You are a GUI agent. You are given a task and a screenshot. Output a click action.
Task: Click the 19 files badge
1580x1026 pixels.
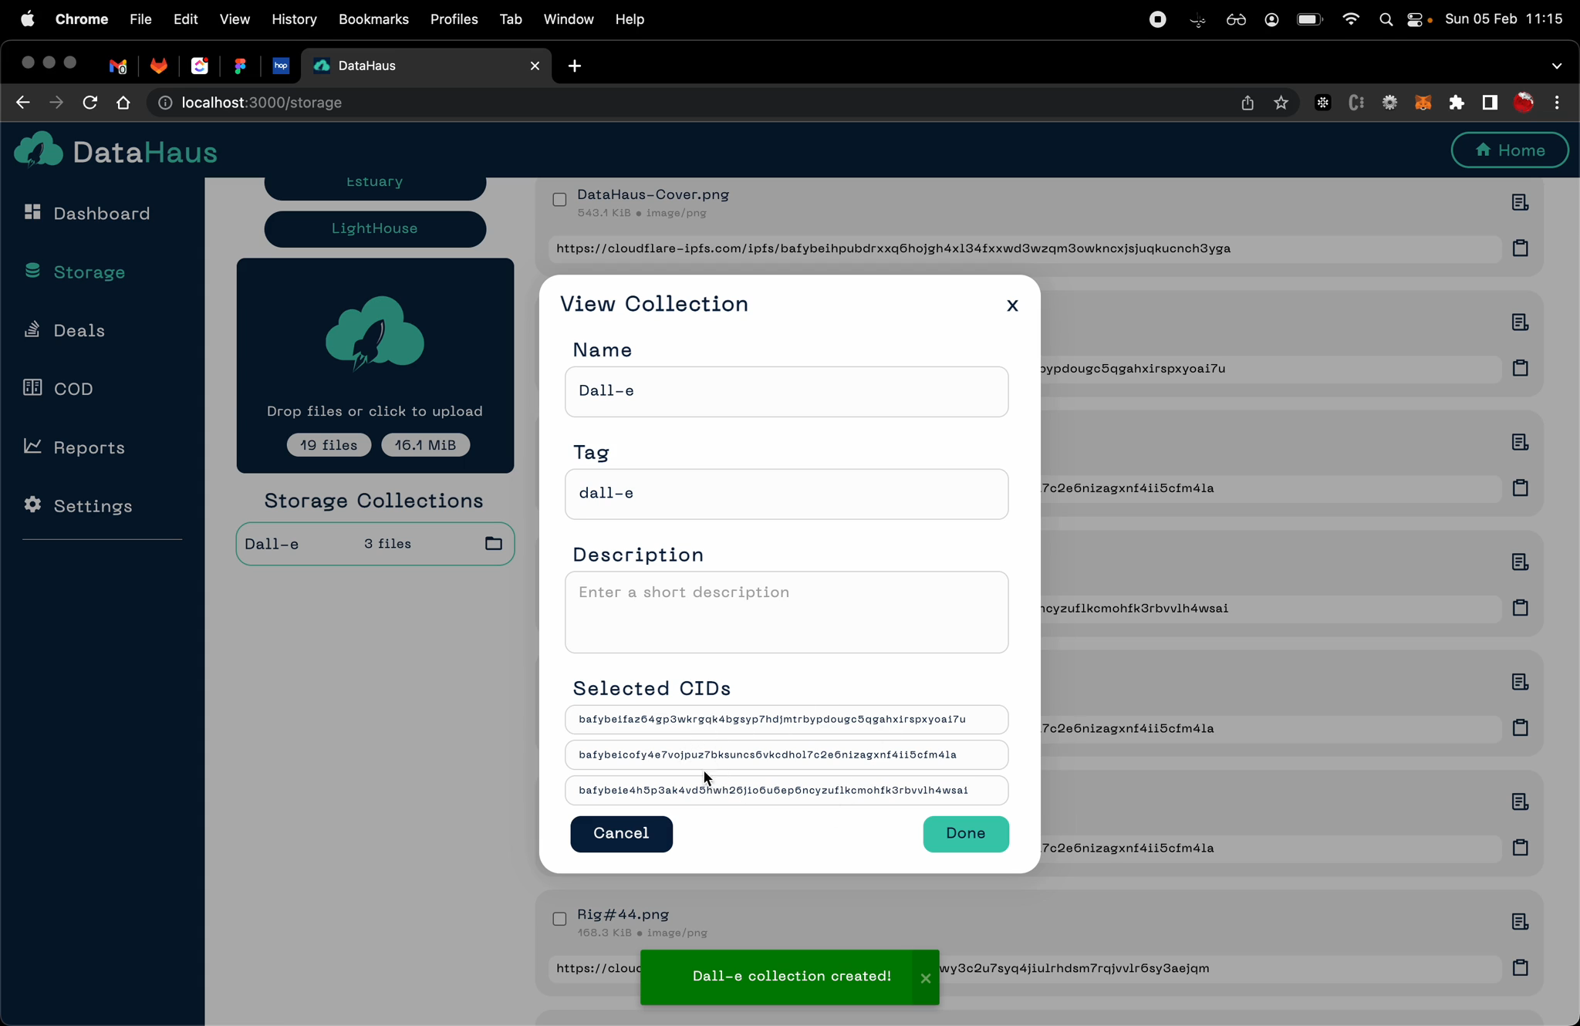pos(329,445)
